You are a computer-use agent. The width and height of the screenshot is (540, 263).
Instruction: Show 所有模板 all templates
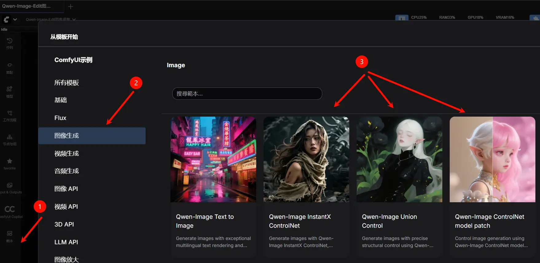pos(67,83)
